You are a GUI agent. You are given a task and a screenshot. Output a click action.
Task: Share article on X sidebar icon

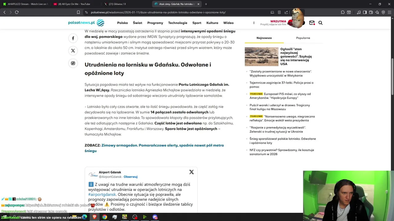[73, 51]
